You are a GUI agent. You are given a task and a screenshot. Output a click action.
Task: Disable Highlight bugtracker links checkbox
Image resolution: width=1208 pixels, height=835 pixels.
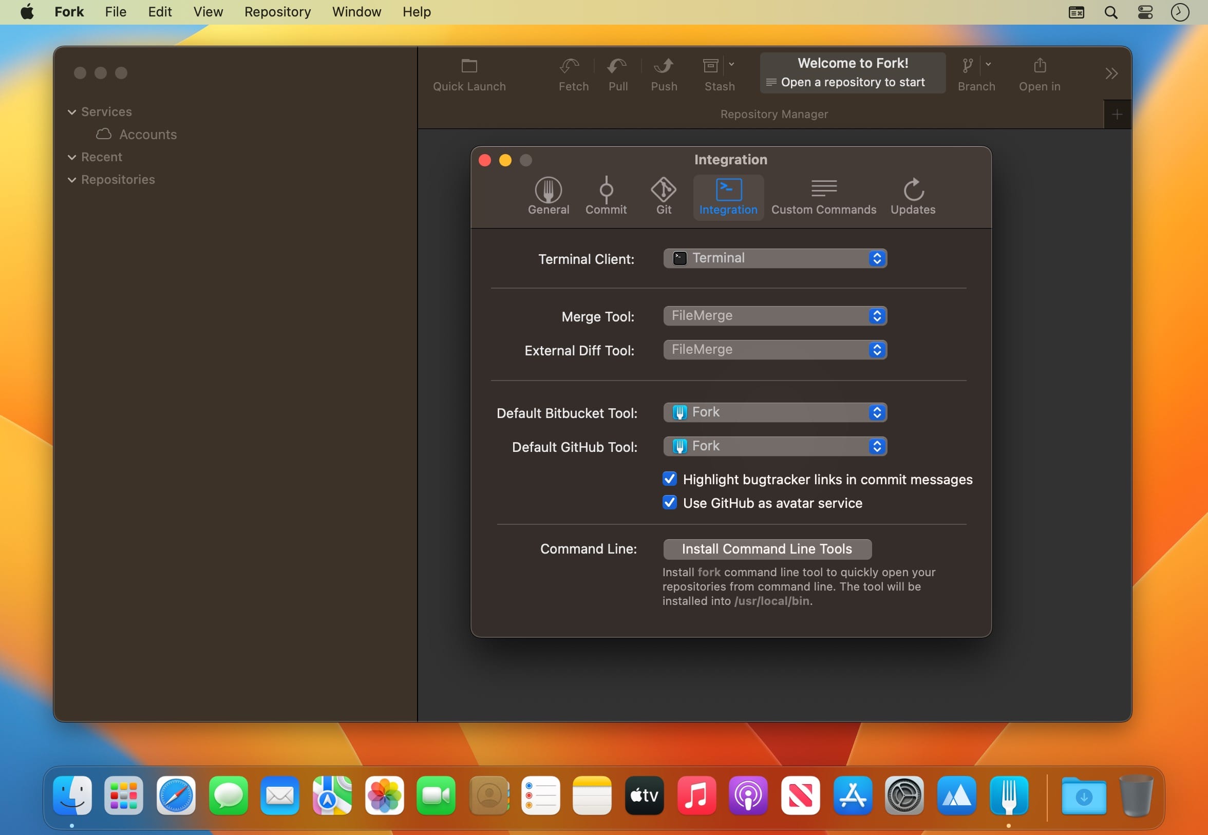669,479
